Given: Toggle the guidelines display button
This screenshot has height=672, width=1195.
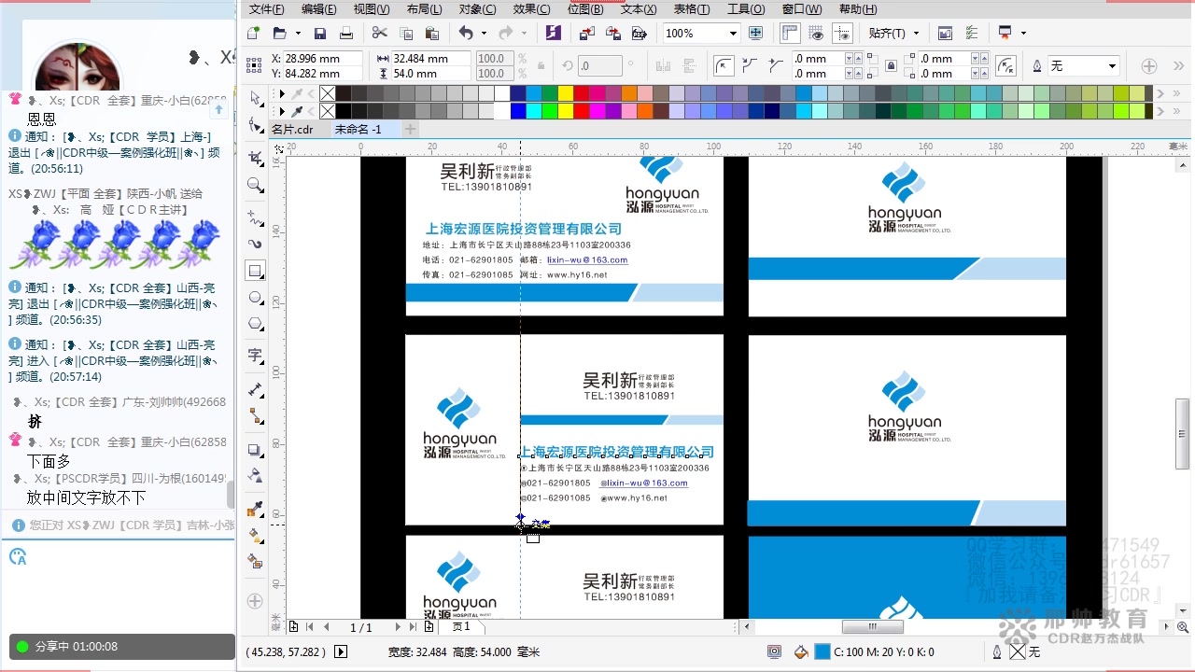Looking at the screenshot, I should [842, 34].
